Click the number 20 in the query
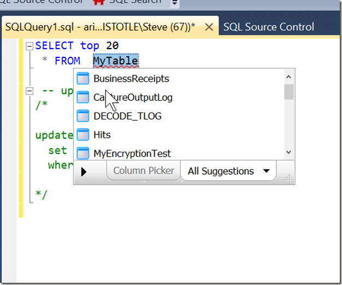The height and width of the screenshot is (285, 342). (x=113, y=46)
